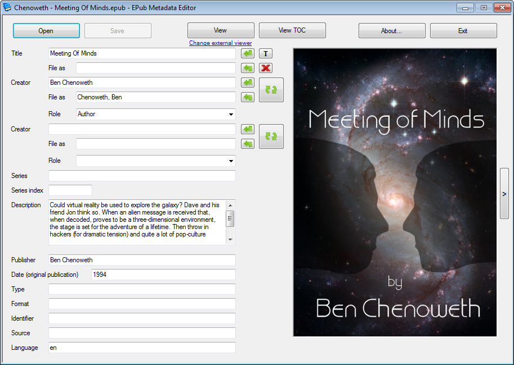
Task: Click green arrow beside empty second Creator field
Action: coord(248,129)
